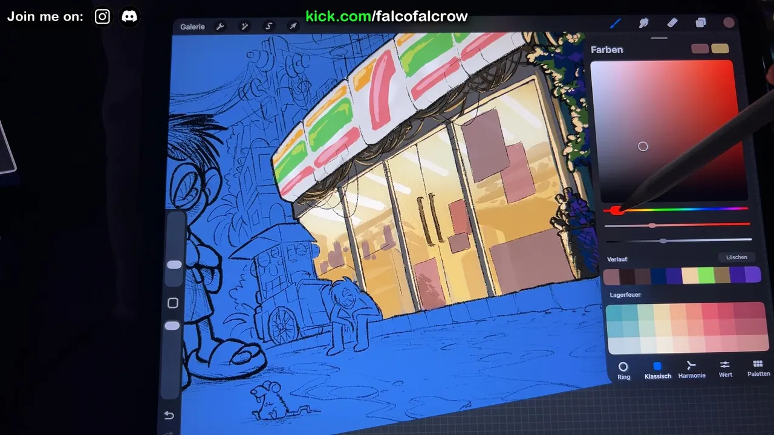Click the brightness slider handle
This screenshot has height=435, width=774.
click(663, 240)
